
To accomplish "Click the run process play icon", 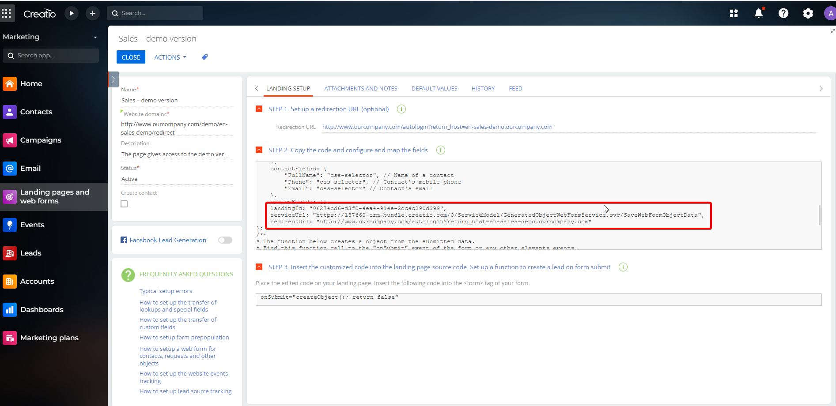I will [x=72, y=13].
